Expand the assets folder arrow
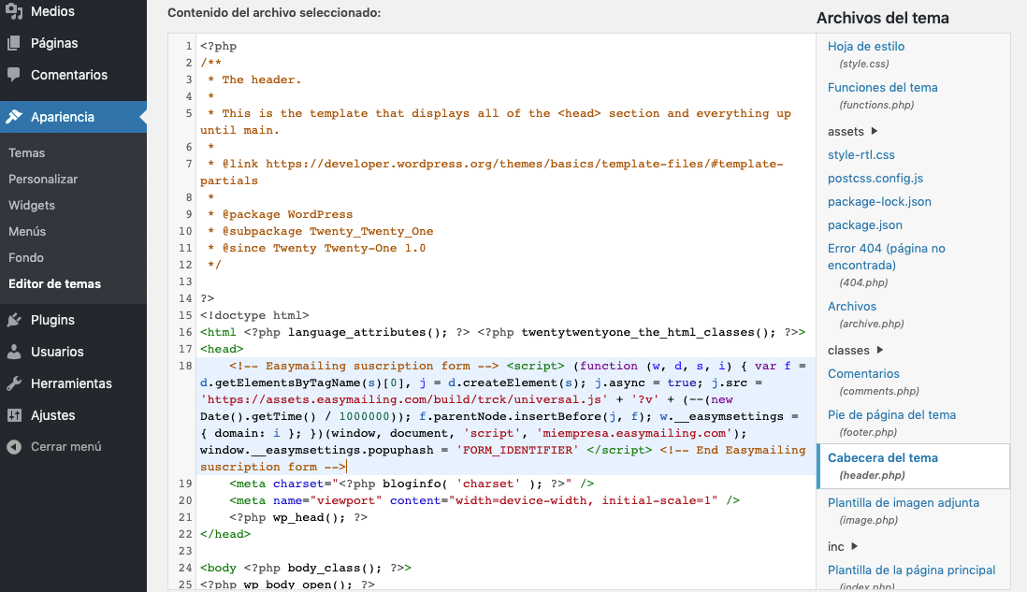The width and height of the screenshot is (1027, 592). coord(875,131)
